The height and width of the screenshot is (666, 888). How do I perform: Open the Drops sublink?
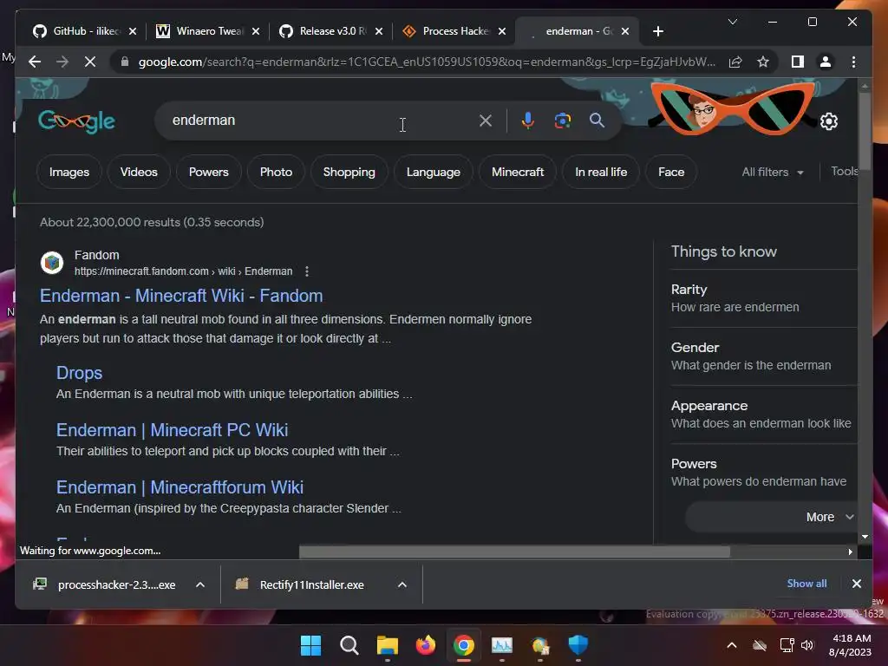(x=79, y=373)
